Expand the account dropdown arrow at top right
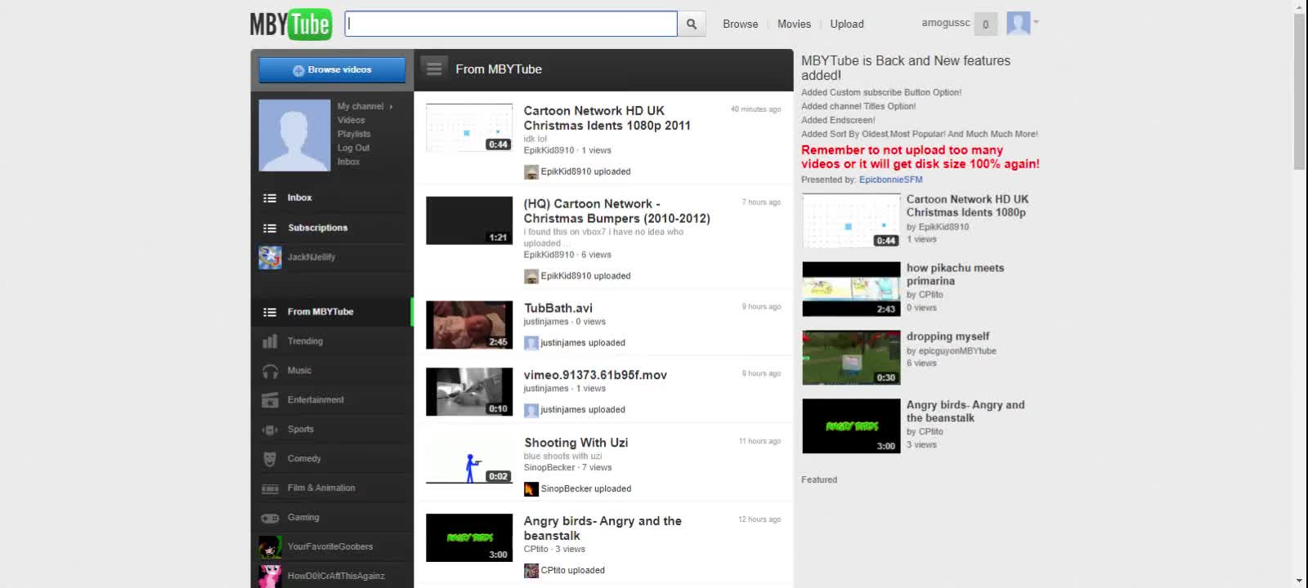The image size is (1308, 588). (1036, 23)
